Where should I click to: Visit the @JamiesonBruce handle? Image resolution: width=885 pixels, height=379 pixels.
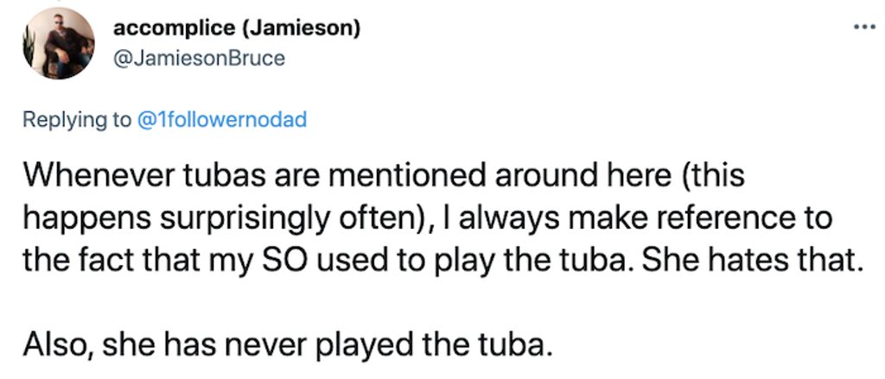point(200,58)
